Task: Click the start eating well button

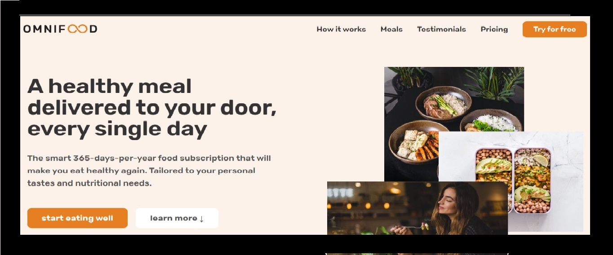Action: tap(77, 218)
